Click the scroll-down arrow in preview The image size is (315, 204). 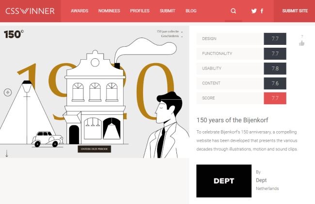(x=7, y=153)
